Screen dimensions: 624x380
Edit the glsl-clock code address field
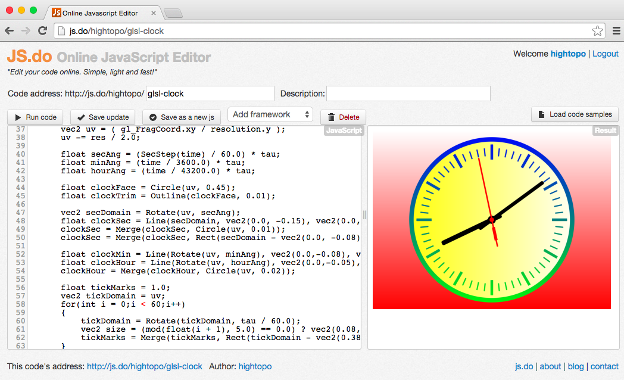coord(210,94)
